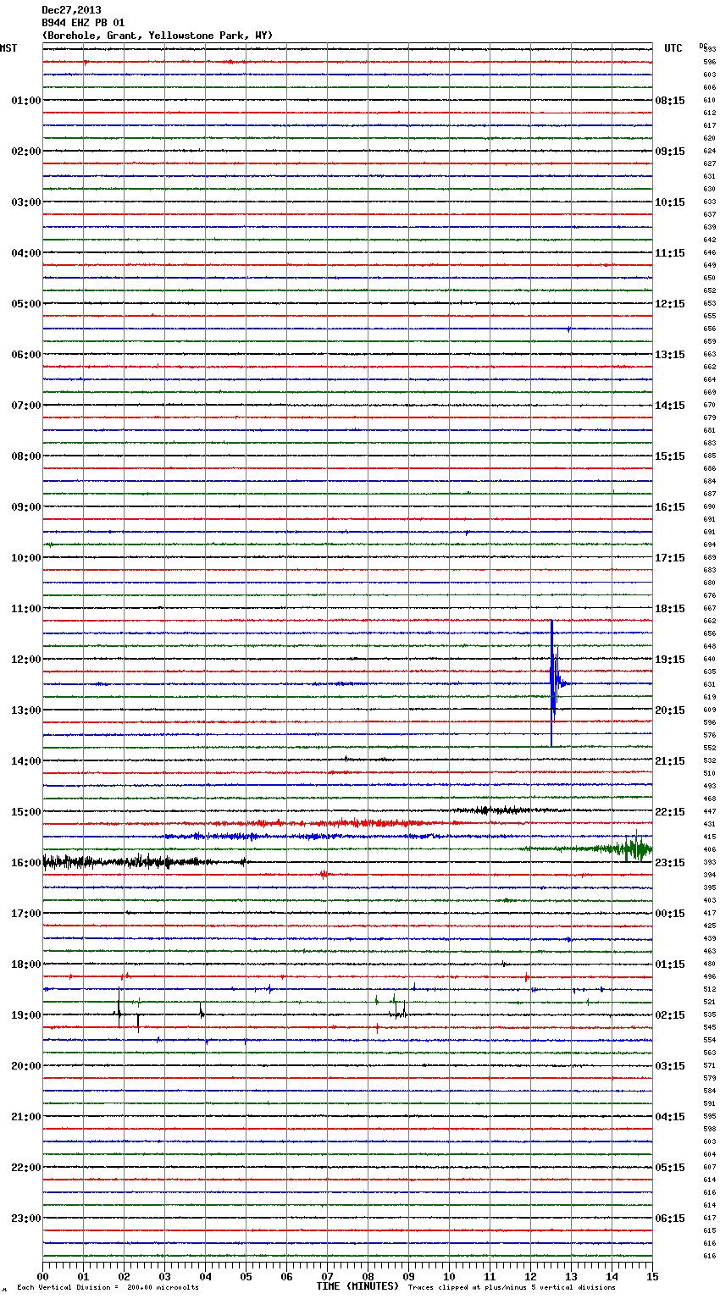Click the 15:00 MST row label
This screenshot has height=1299, width=720.
coord(25,812)
